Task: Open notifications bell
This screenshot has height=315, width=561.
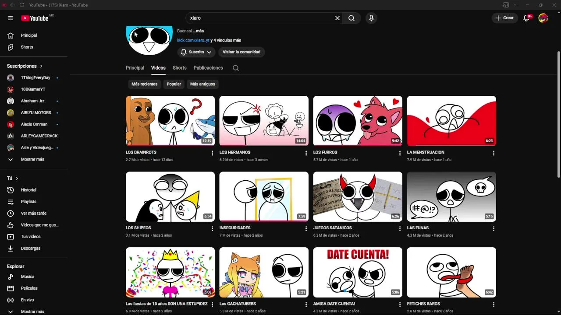Action: (x=527, y=18)
